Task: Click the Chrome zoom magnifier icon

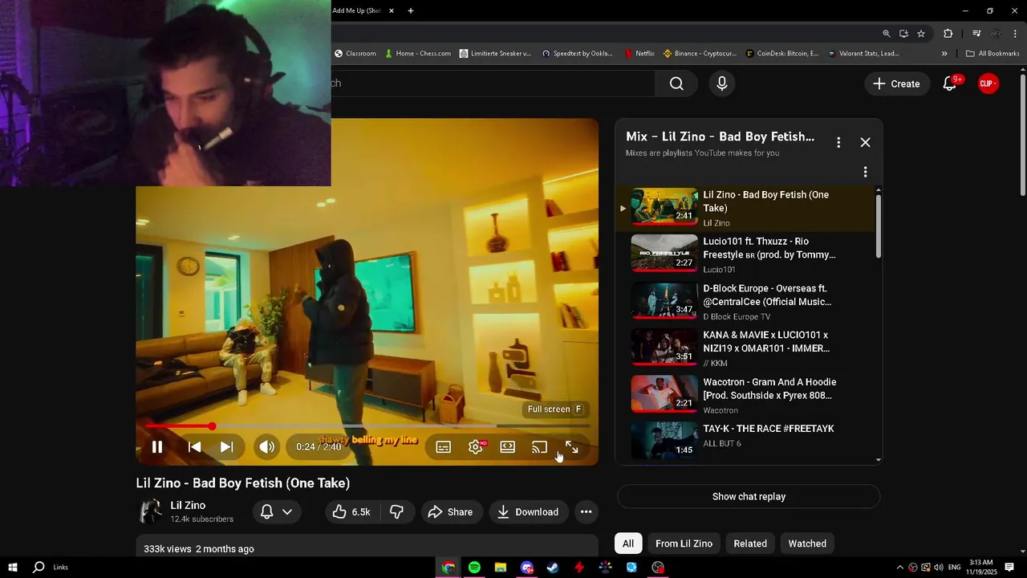Action: (887, 34)
